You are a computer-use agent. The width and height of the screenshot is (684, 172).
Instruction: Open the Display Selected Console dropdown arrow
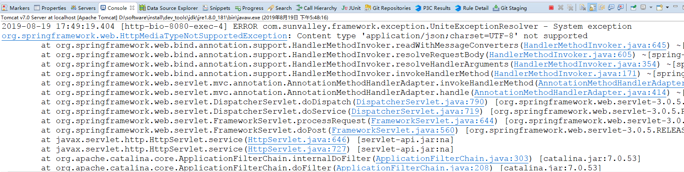coord(651,7)
